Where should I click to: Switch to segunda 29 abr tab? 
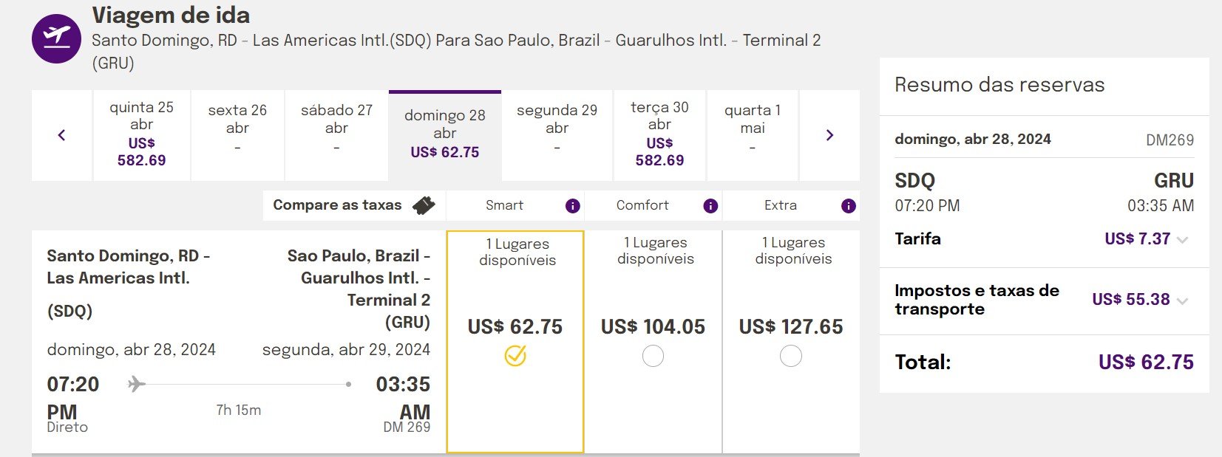point(557,135)
